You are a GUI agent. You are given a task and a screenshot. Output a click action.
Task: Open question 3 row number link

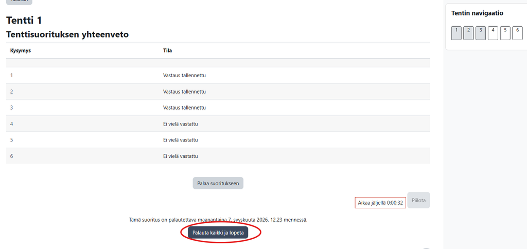[x=11, y=108]
